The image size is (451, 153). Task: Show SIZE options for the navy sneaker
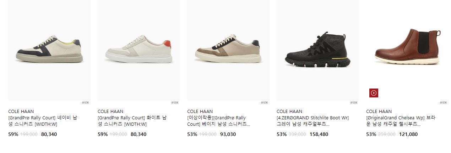click(85, 103)
